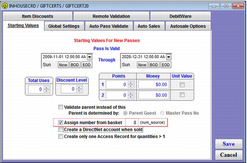Image resolution: width=247 pixels, height=163 pixels.
Task: Click Now under the start date
Action: [x=63, y=65]
